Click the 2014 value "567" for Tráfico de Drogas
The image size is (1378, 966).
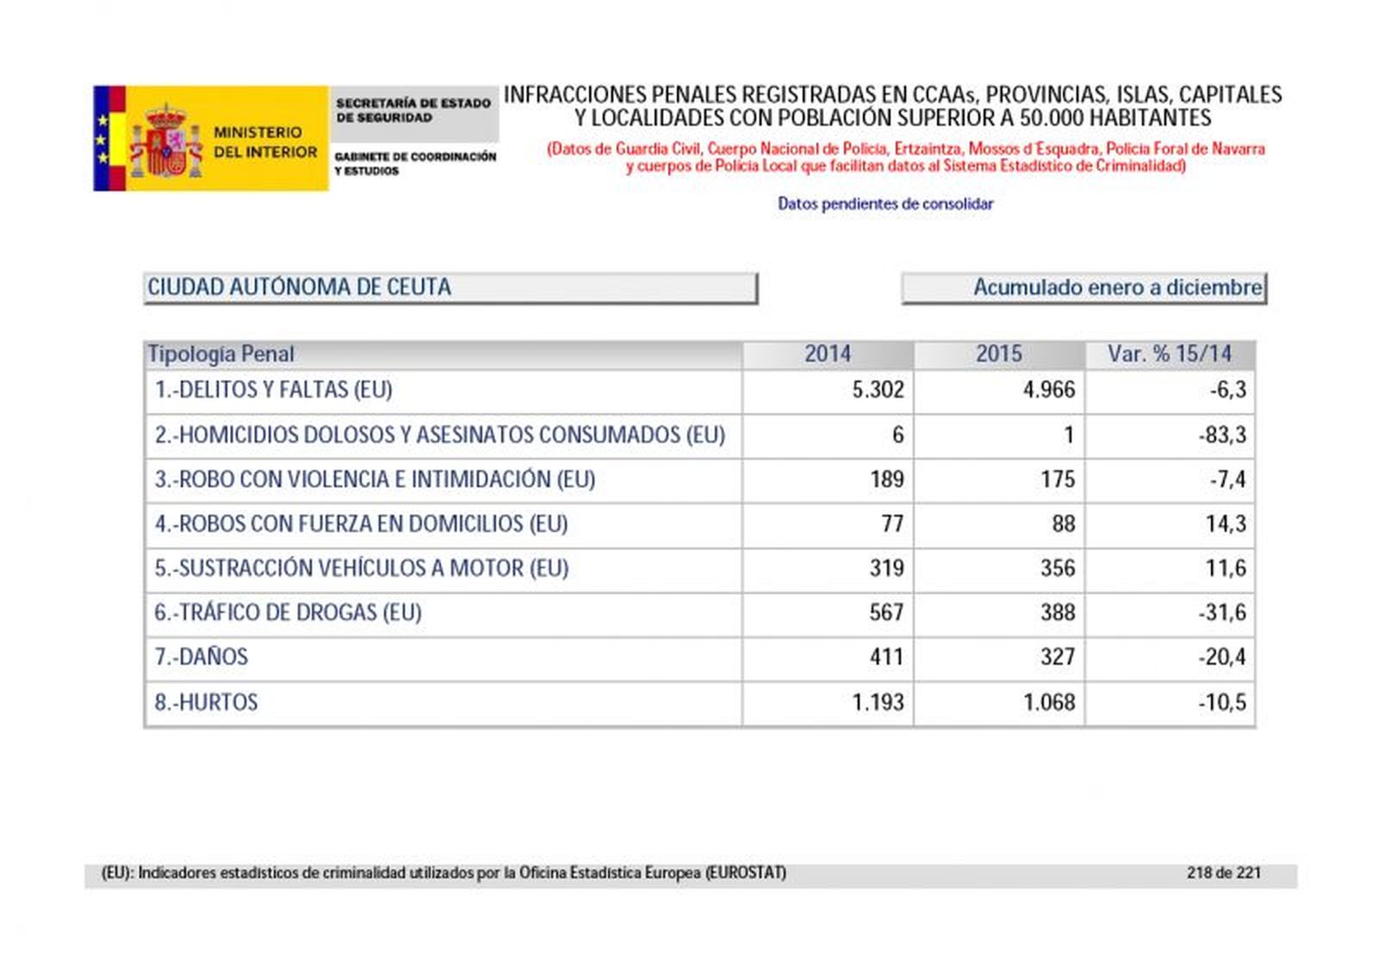click(x=886, y=613)
